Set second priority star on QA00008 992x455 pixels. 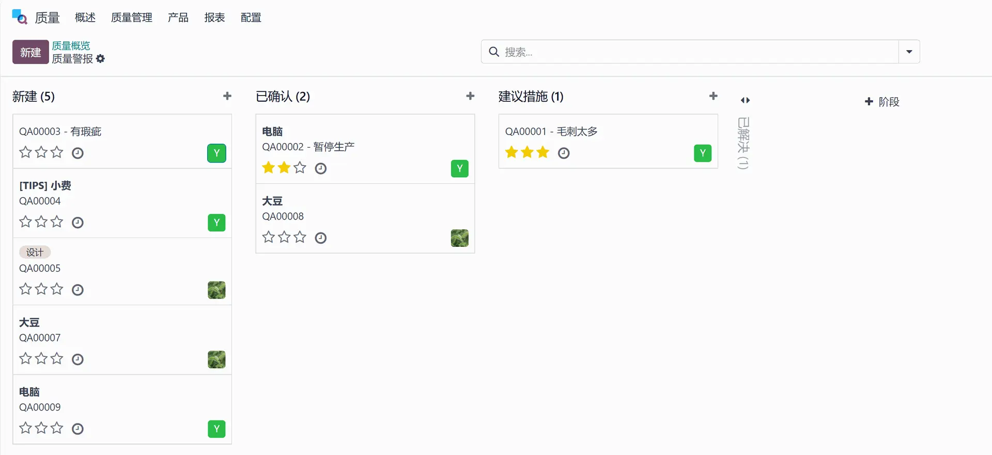(x=284, y=238)
